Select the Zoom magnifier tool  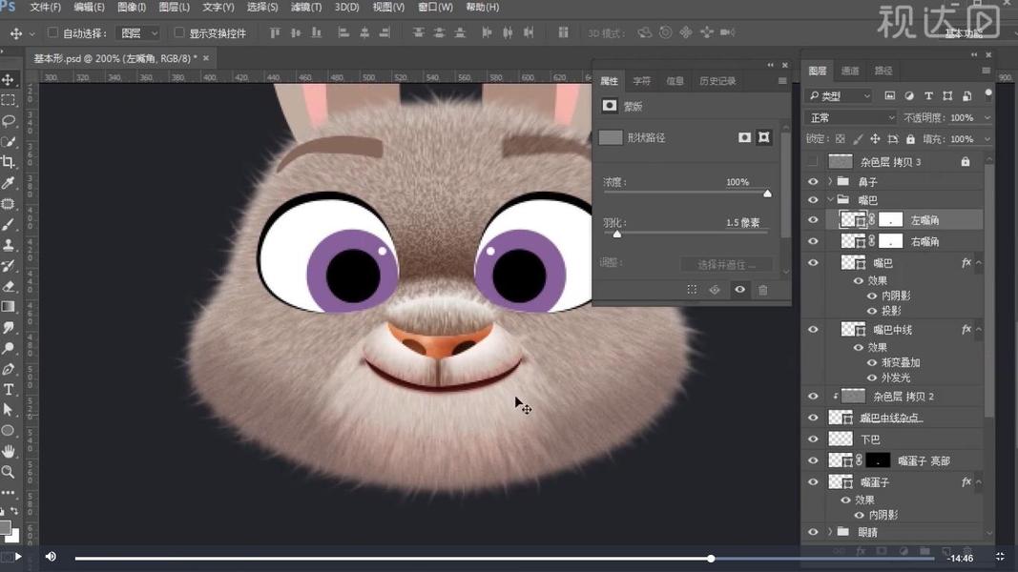click(9, 472)
